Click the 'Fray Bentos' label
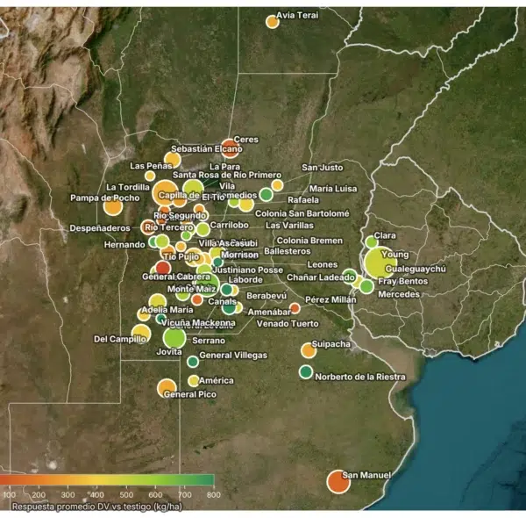526x518 pixels. 403,281
